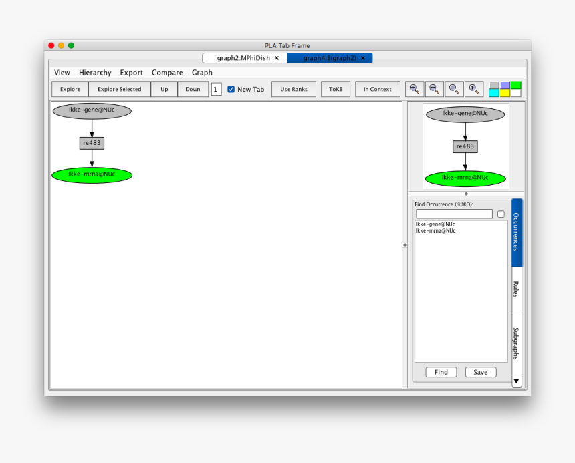
Task: Click the zoom in magnifier icon
Action: (x=415, y=89)
